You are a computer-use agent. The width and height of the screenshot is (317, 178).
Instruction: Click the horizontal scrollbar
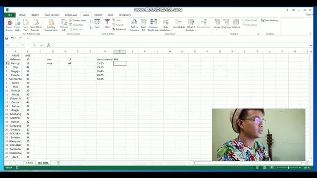click(x=249, y=163)
